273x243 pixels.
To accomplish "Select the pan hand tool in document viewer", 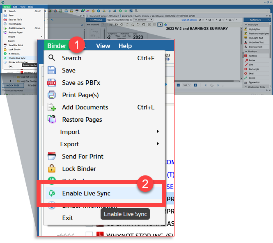I will (143, 25).
